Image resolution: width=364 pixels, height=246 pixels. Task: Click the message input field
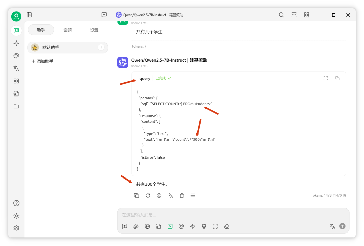[x=233, y=215]
